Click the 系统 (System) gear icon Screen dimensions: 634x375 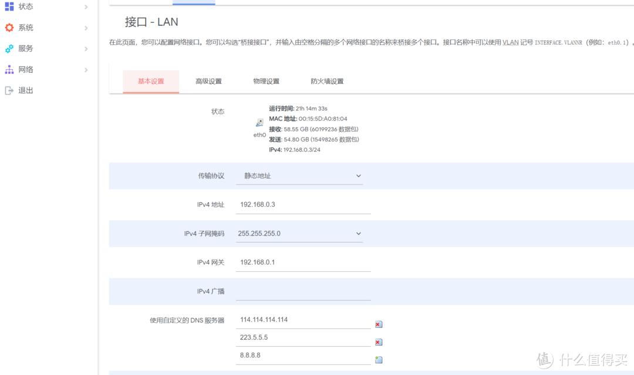8,27
